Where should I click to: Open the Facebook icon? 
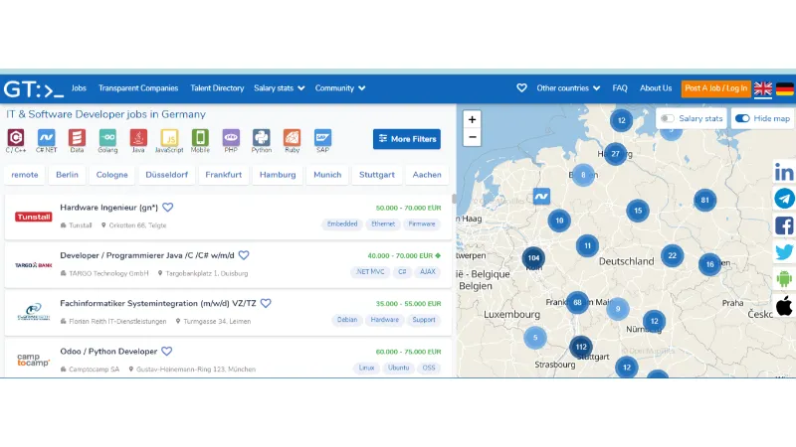coord(784,225)
